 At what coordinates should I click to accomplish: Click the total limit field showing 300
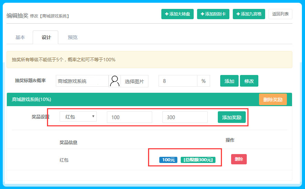[x=185, y=117]
